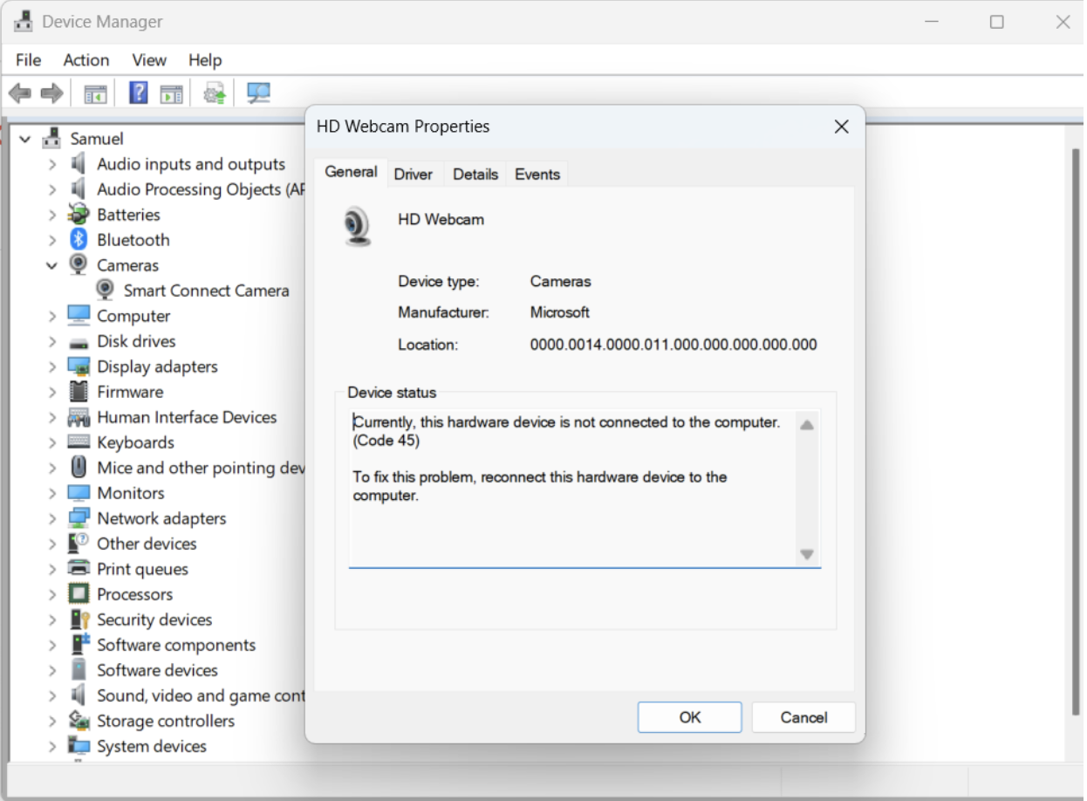This screenshot has width=1087, height=801.
Task: Click the forward navigation arrow
Action: [51, 92]
